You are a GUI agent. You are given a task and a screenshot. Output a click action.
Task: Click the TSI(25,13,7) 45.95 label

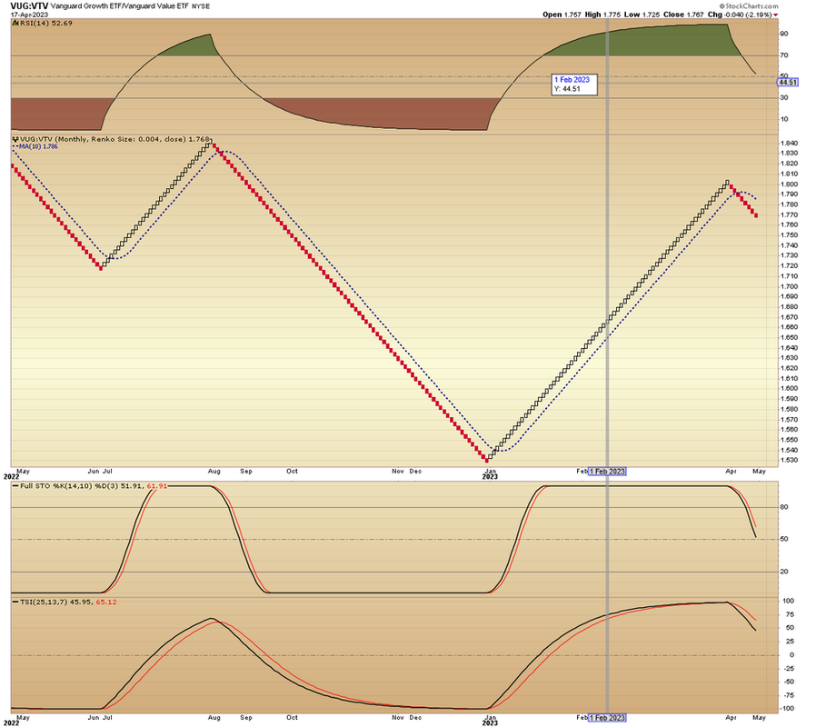[x=56, y=603]
